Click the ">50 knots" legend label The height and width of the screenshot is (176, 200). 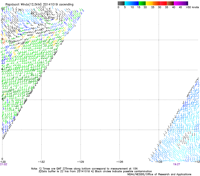192,7
